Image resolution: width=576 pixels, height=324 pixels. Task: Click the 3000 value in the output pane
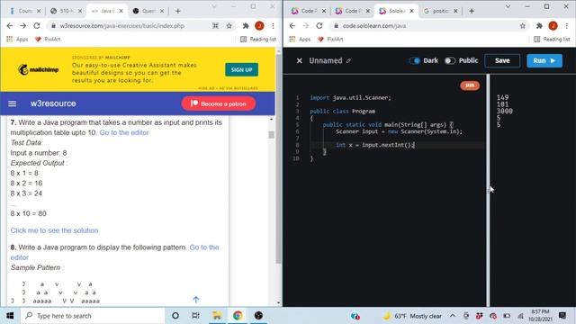(x=504, y=112)
